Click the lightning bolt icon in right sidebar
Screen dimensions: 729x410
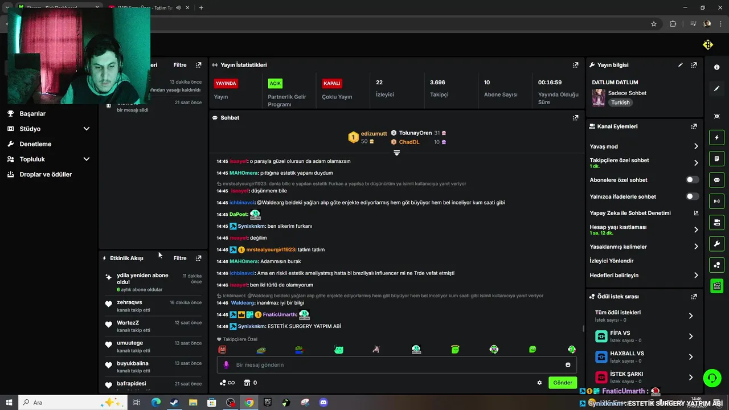coord(716,137)
